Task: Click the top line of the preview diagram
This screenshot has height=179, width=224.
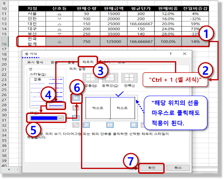Action: (x=110, y=98)
